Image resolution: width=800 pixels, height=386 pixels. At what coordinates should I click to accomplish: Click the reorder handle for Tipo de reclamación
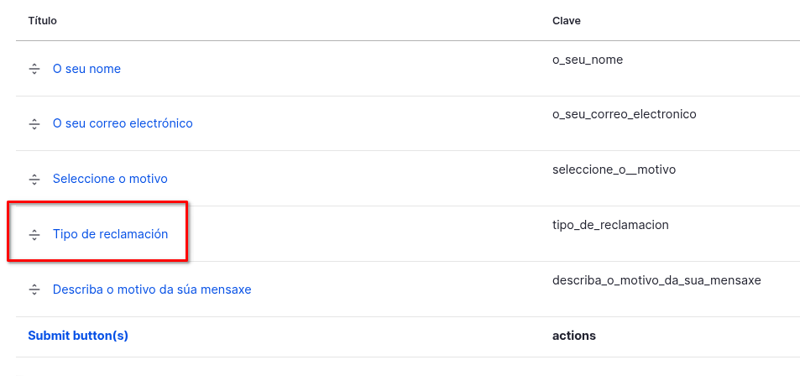[x=34, y=234]
